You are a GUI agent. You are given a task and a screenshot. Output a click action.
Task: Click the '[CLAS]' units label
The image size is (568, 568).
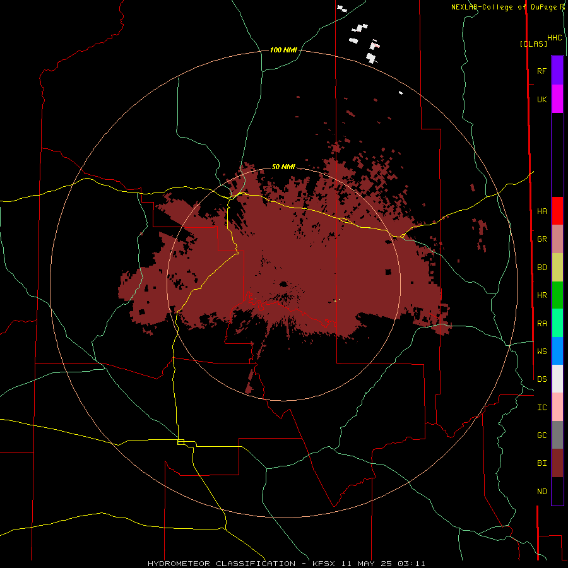coord(533,44)
